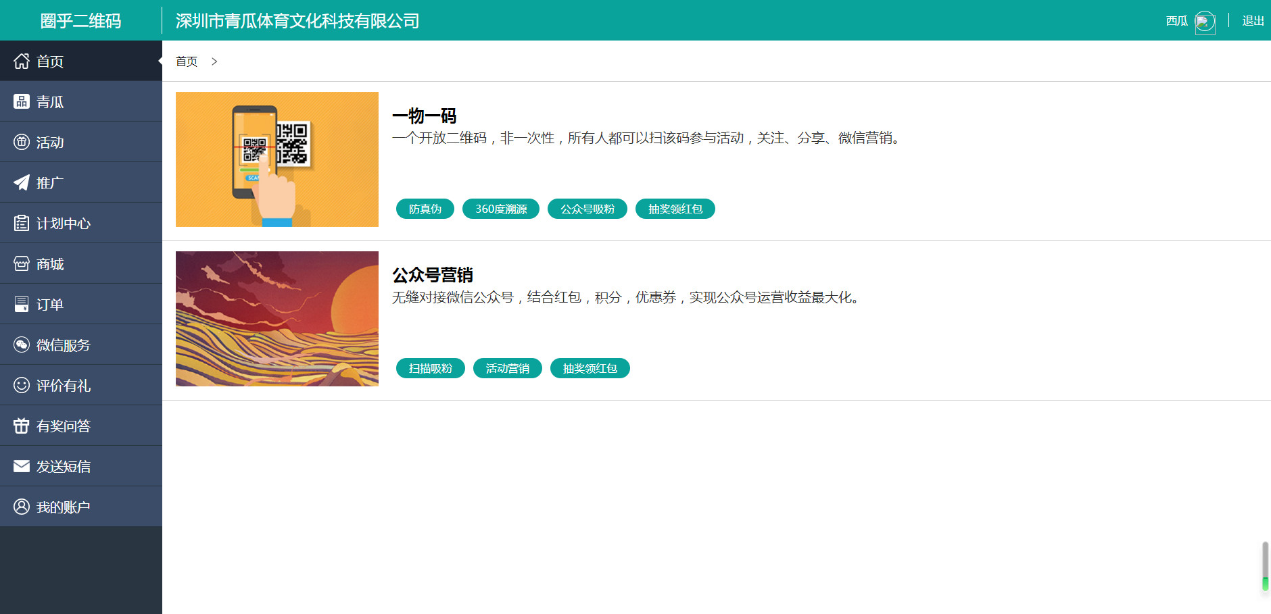Viewport: 1271px width, 614px height.
Task: Open the 青瓜 module via its sidebar icon
Action: pyautogui.click(x=21, y=101)
